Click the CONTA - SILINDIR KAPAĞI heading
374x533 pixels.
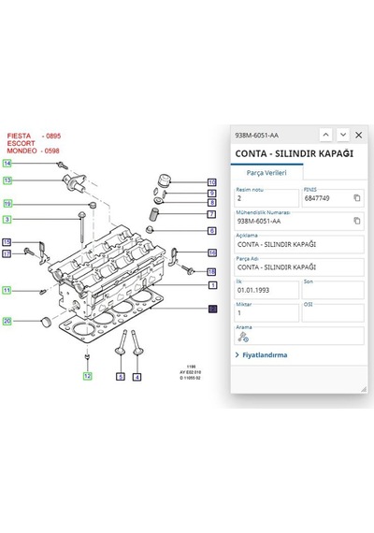(x=295, y=153)
